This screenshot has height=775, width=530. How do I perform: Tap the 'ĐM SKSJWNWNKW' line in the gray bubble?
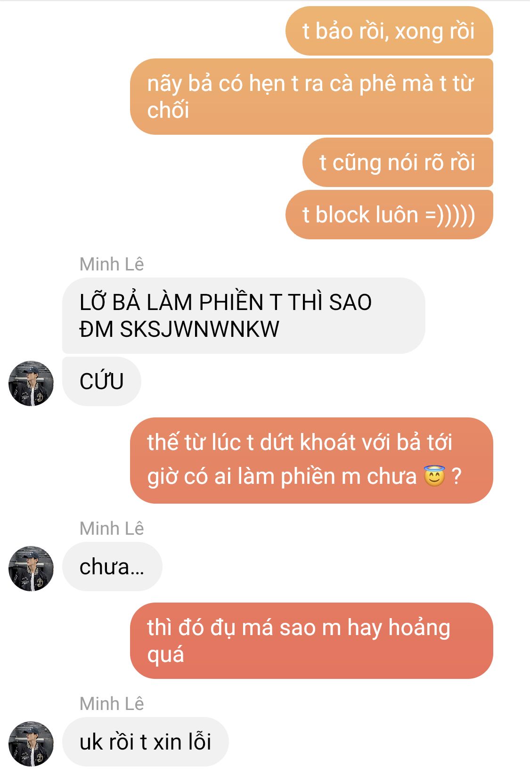click(179, 329)
